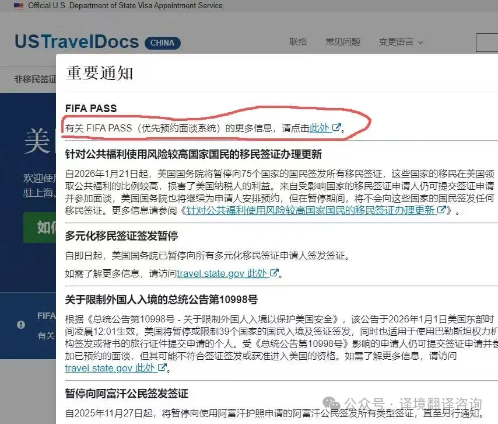This screenshot has width=498, height=424.
Task: Open the 联络 contact menu item
Action: click(298, 41)
